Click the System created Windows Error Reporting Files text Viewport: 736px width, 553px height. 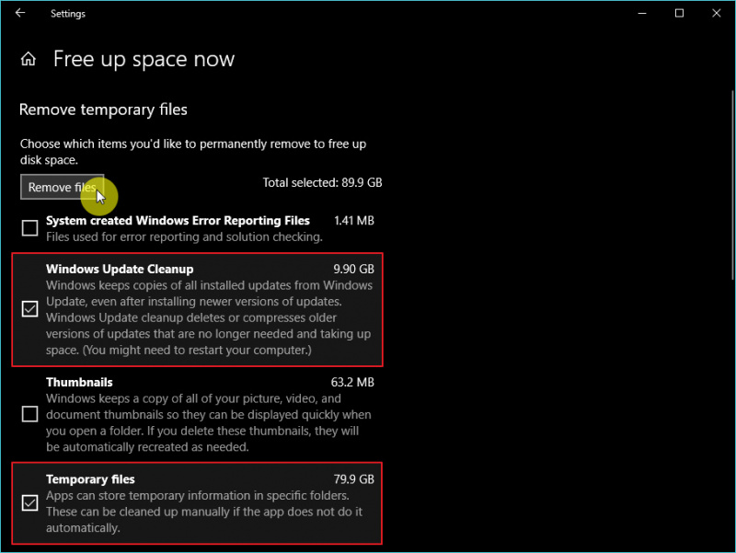point(177,220)
